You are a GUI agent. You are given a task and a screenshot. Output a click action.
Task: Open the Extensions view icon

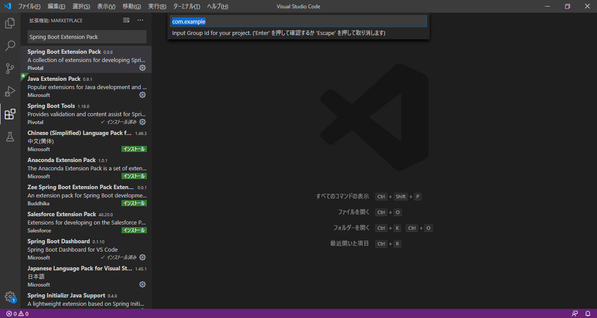10,114
